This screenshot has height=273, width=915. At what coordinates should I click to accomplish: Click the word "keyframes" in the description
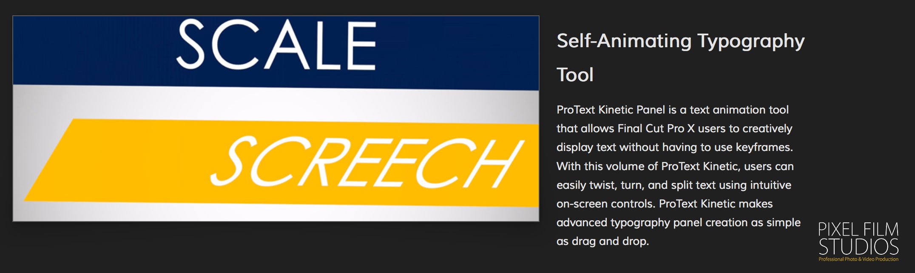coord(763,147)
